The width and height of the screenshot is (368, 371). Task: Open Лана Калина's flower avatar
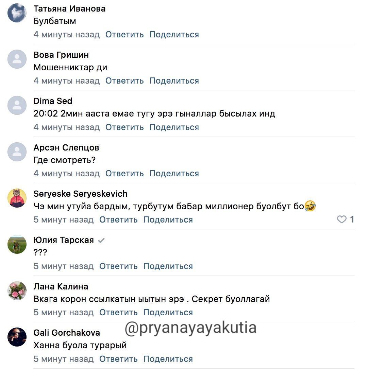(17, 290)
